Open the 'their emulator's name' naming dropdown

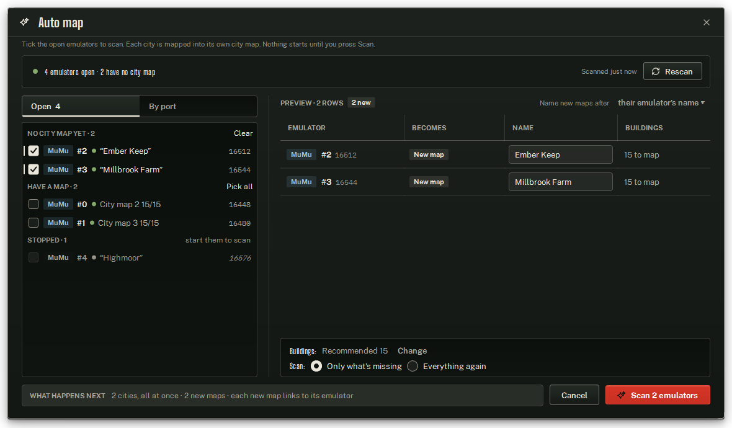coord(661,103)
